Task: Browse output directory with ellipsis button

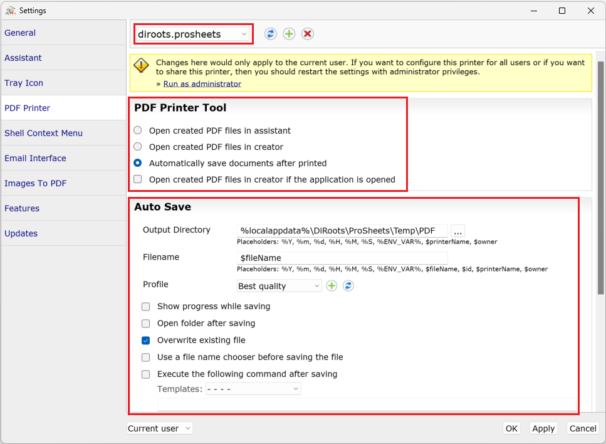Action: pos(457,231)
